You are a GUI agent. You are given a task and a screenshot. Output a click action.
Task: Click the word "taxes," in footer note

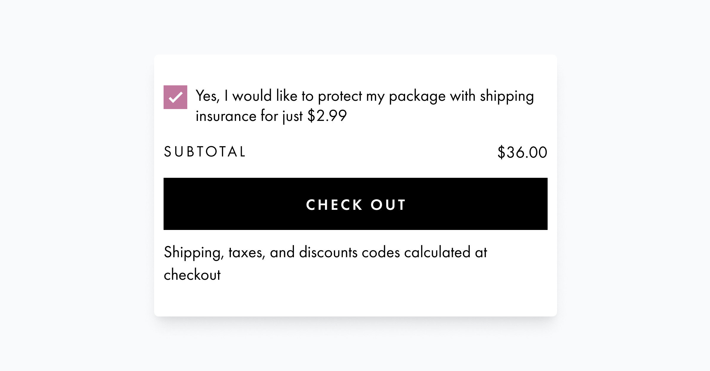(247, 253)
